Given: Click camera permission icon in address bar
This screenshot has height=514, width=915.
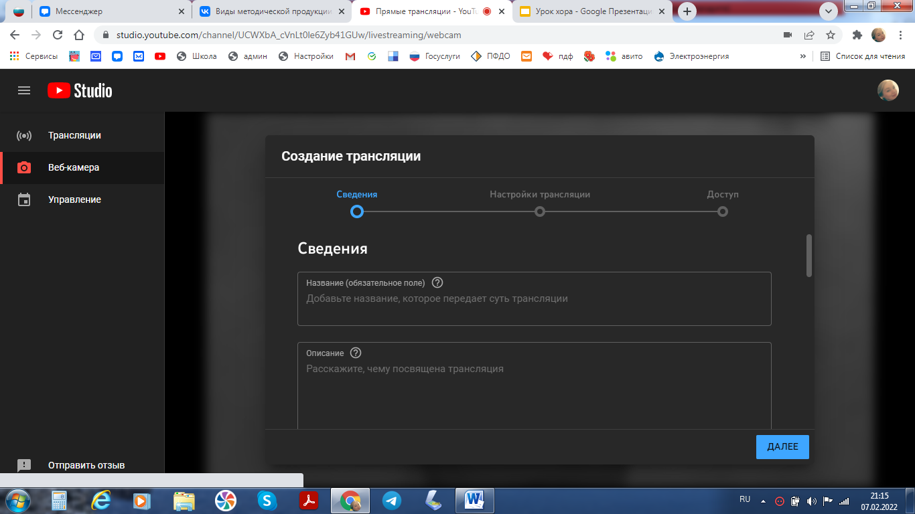Looking at the screenshot, I should coord(788,35).
